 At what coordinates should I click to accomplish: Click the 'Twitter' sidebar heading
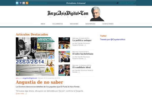pos(103,36)
